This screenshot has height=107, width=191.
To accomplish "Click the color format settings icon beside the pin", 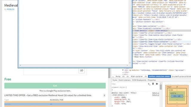I will pos(157,84).
